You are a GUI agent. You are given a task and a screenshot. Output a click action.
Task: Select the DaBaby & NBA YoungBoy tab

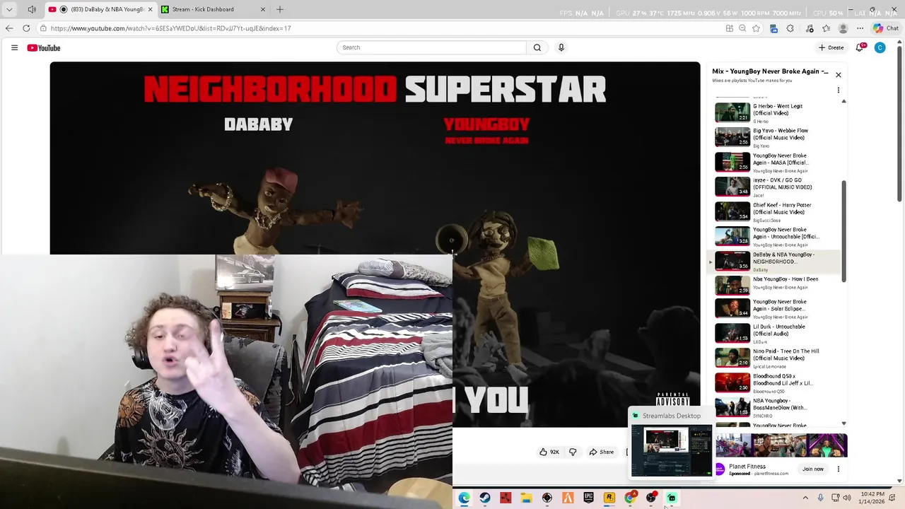click(x=100, y=9)
